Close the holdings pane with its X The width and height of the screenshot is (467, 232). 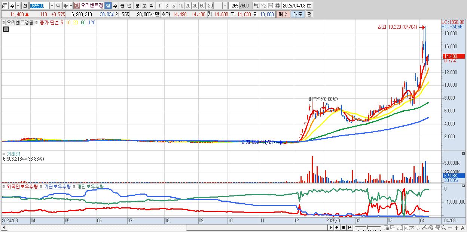coord(463,185)
